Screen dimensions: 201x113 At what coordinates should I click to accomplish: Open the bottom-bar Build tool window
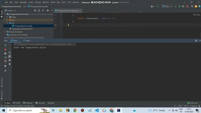(x=51, y=103)
